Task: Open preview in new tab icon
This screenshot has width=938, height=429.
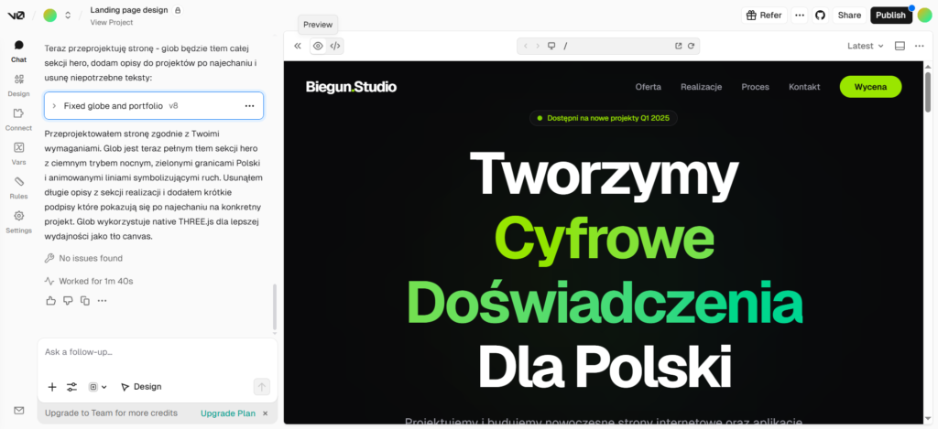Action: [x=679, y=46]
